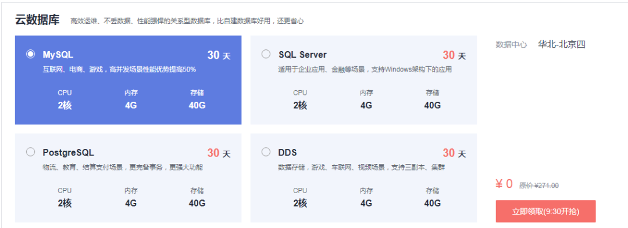
Task: Click the 原价 ¥271.00 strikethrough price
Action: tap(538, 186)
